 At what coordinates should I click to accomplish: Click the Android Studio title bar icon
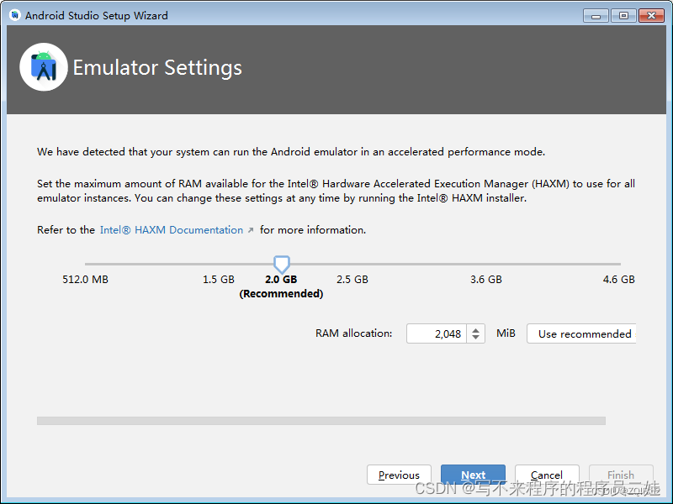click(x=15, y=15)
